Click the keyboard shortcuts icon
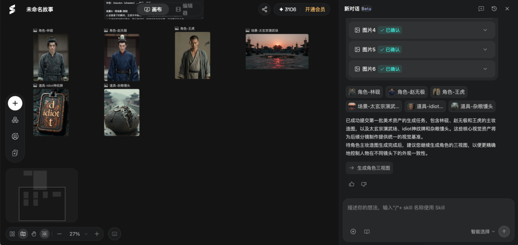518x245 pixels. pos(115,234)
